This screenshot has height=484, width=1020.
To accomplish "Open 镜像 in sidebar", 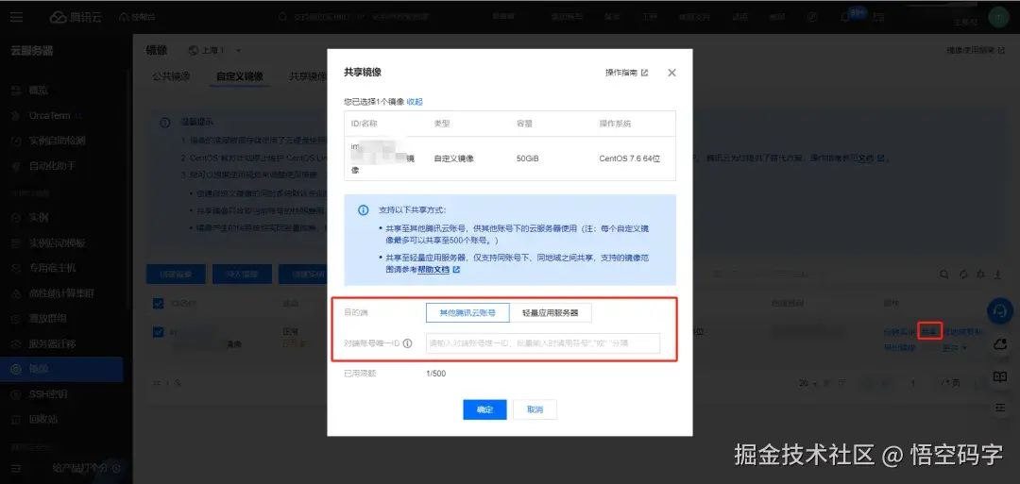I will click(x=61, y=369).
